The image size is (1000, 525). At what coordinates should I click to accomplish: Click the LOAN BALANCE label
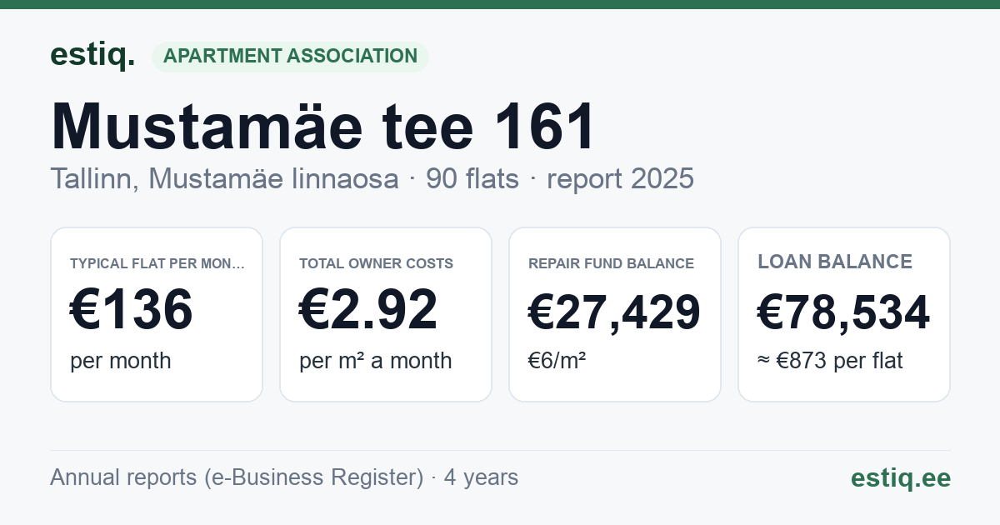click(835, 262)
